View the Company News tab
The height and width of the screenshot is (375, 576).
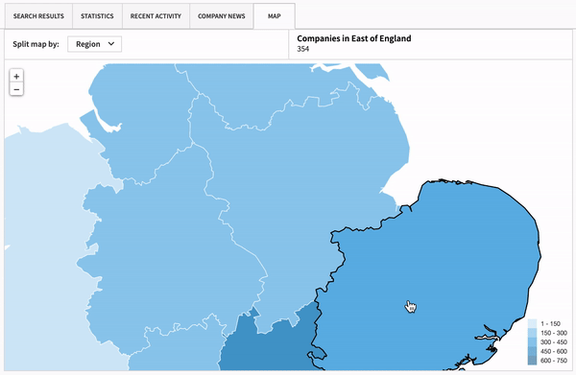coord(221,16)
